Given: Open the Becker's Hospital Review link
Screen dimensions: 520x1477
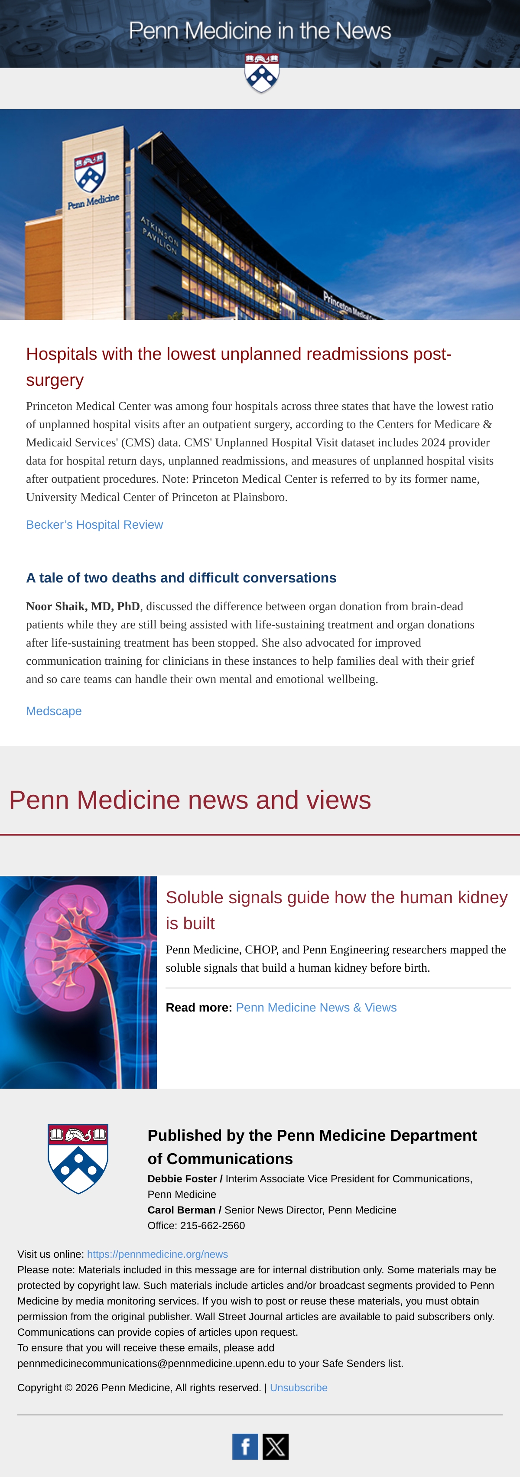Looking at the screenshot, I should (94, 525).
